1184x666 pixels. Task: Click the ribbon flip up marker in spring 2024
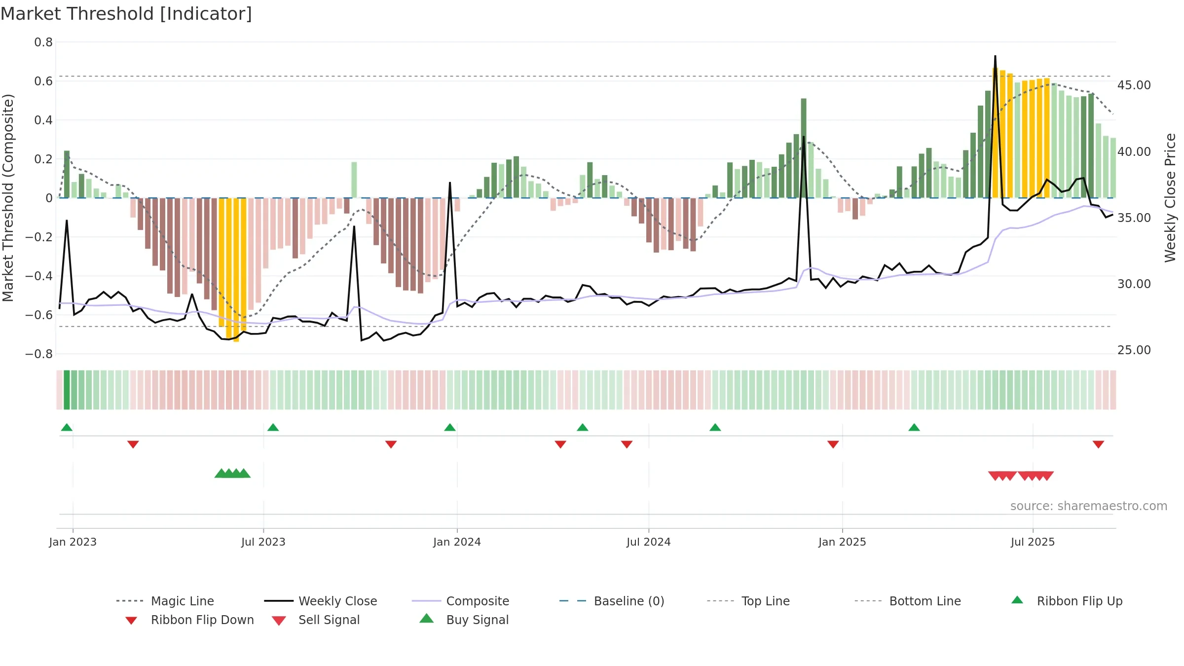point(583,427)
